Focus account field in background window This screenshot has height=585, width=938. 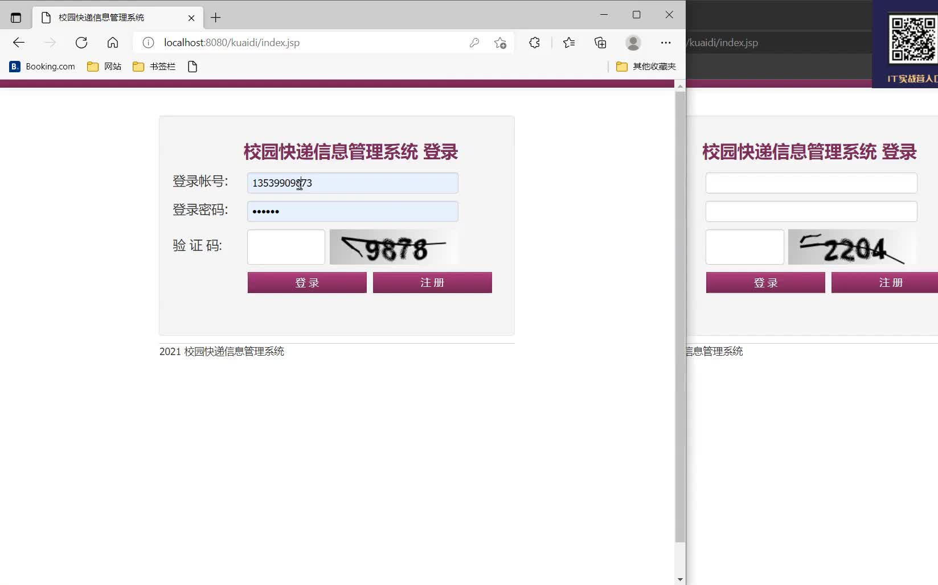click(812, 183)
